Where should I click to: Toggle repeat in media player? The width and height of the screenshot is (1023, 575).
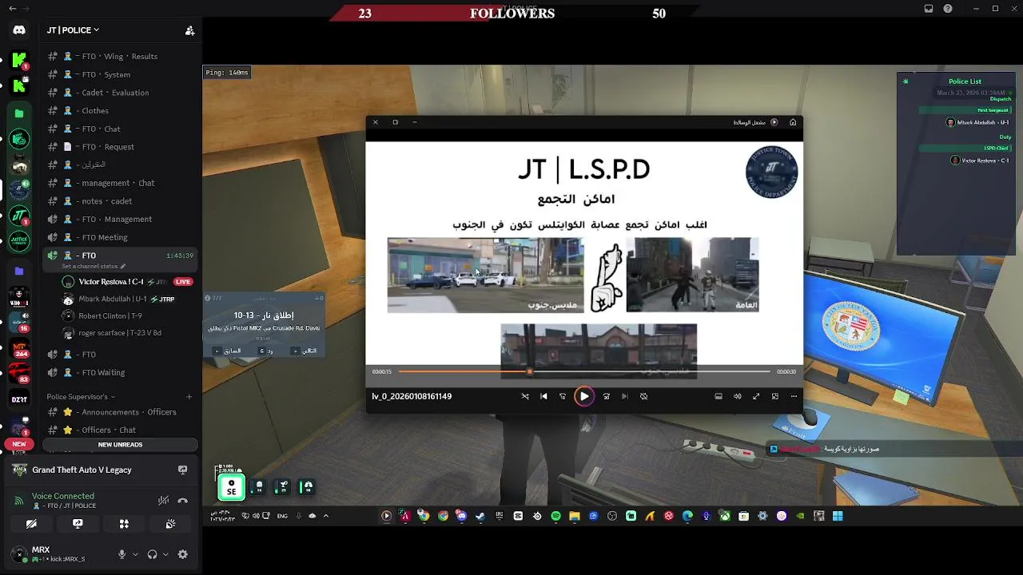coord(643,396)
